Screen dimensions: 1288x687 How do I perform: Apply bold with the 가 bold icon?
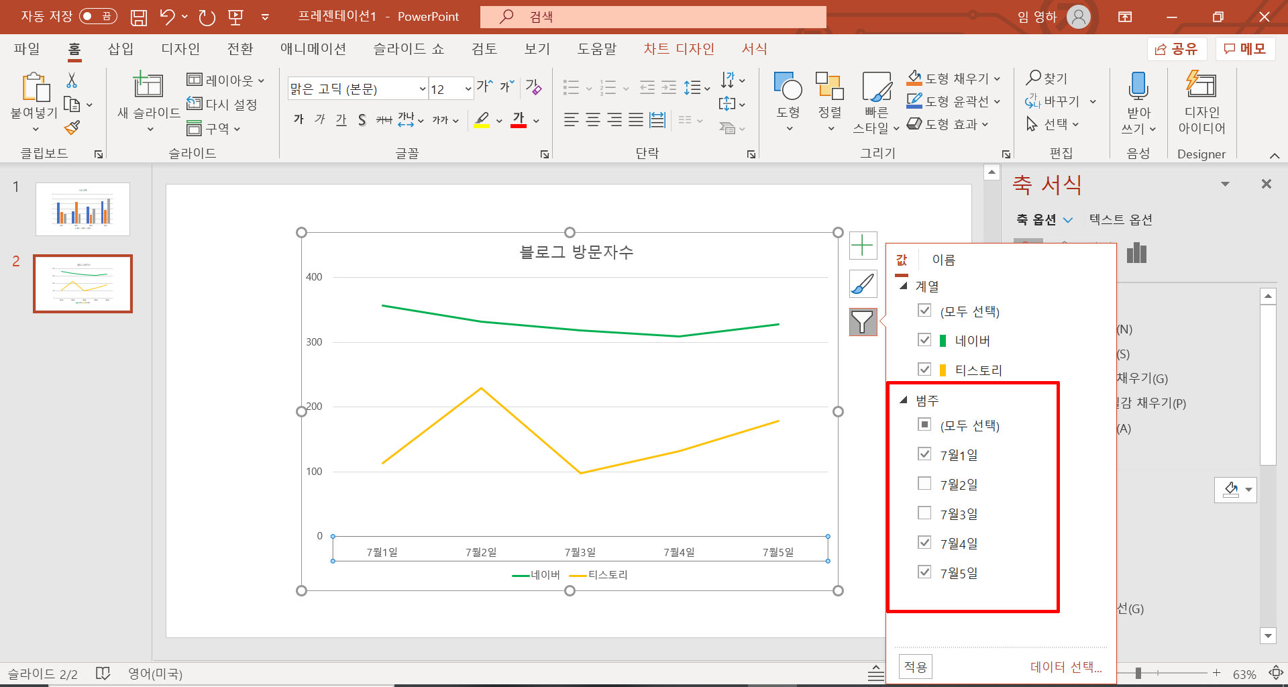pos(299,119)
